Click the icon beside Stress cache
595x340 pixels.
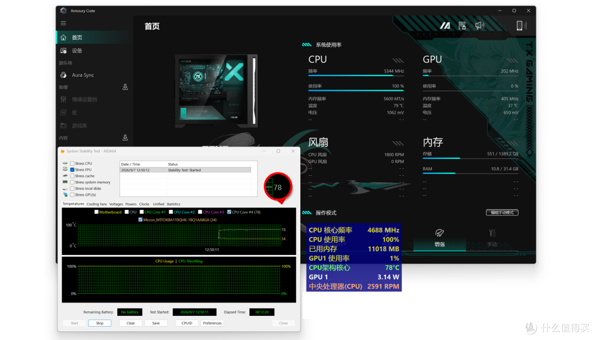[x=65, y=176]
